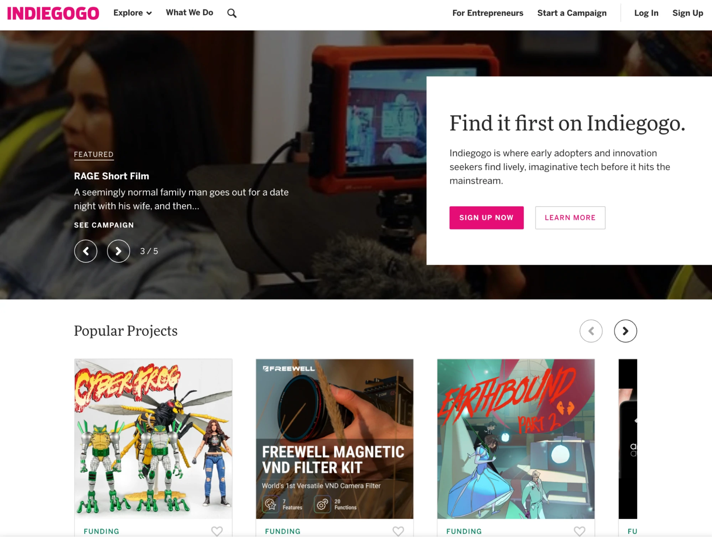
Task: Favorite the Earthbound Part 2 project
Action: point(580,531)
